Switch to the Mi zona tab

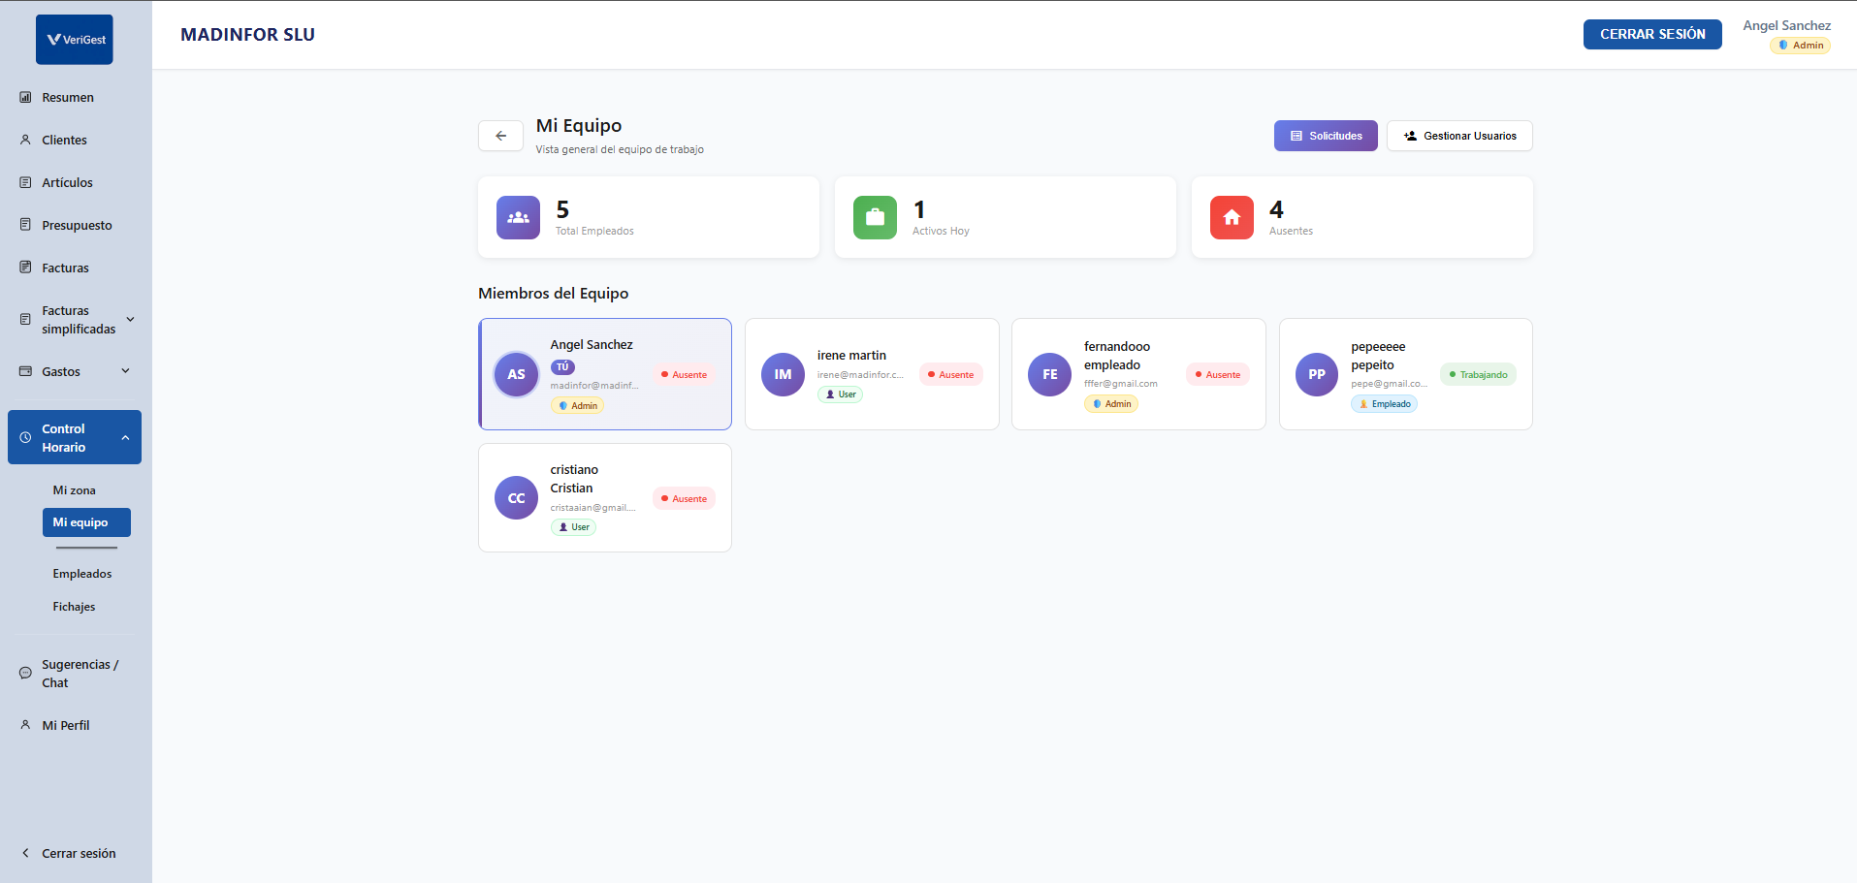click(74, 489)
